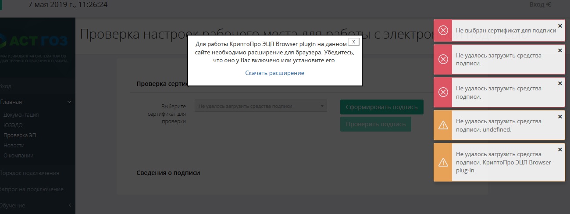Close the КриптоПро ЭЦП Browser plug-in warning
The image size is (570, 214).
pos(560,150)
